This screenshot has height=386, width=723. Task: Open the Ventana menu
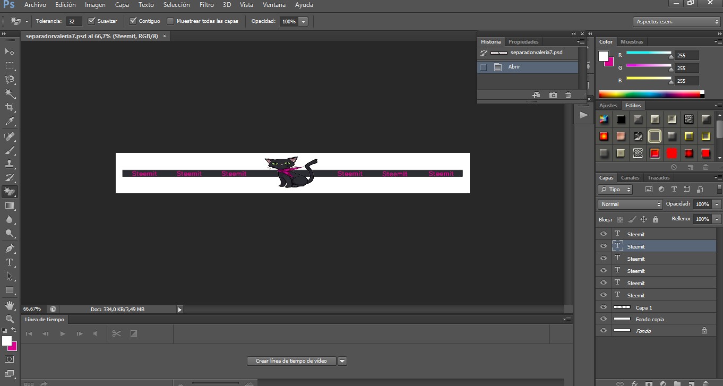[274, 5]
